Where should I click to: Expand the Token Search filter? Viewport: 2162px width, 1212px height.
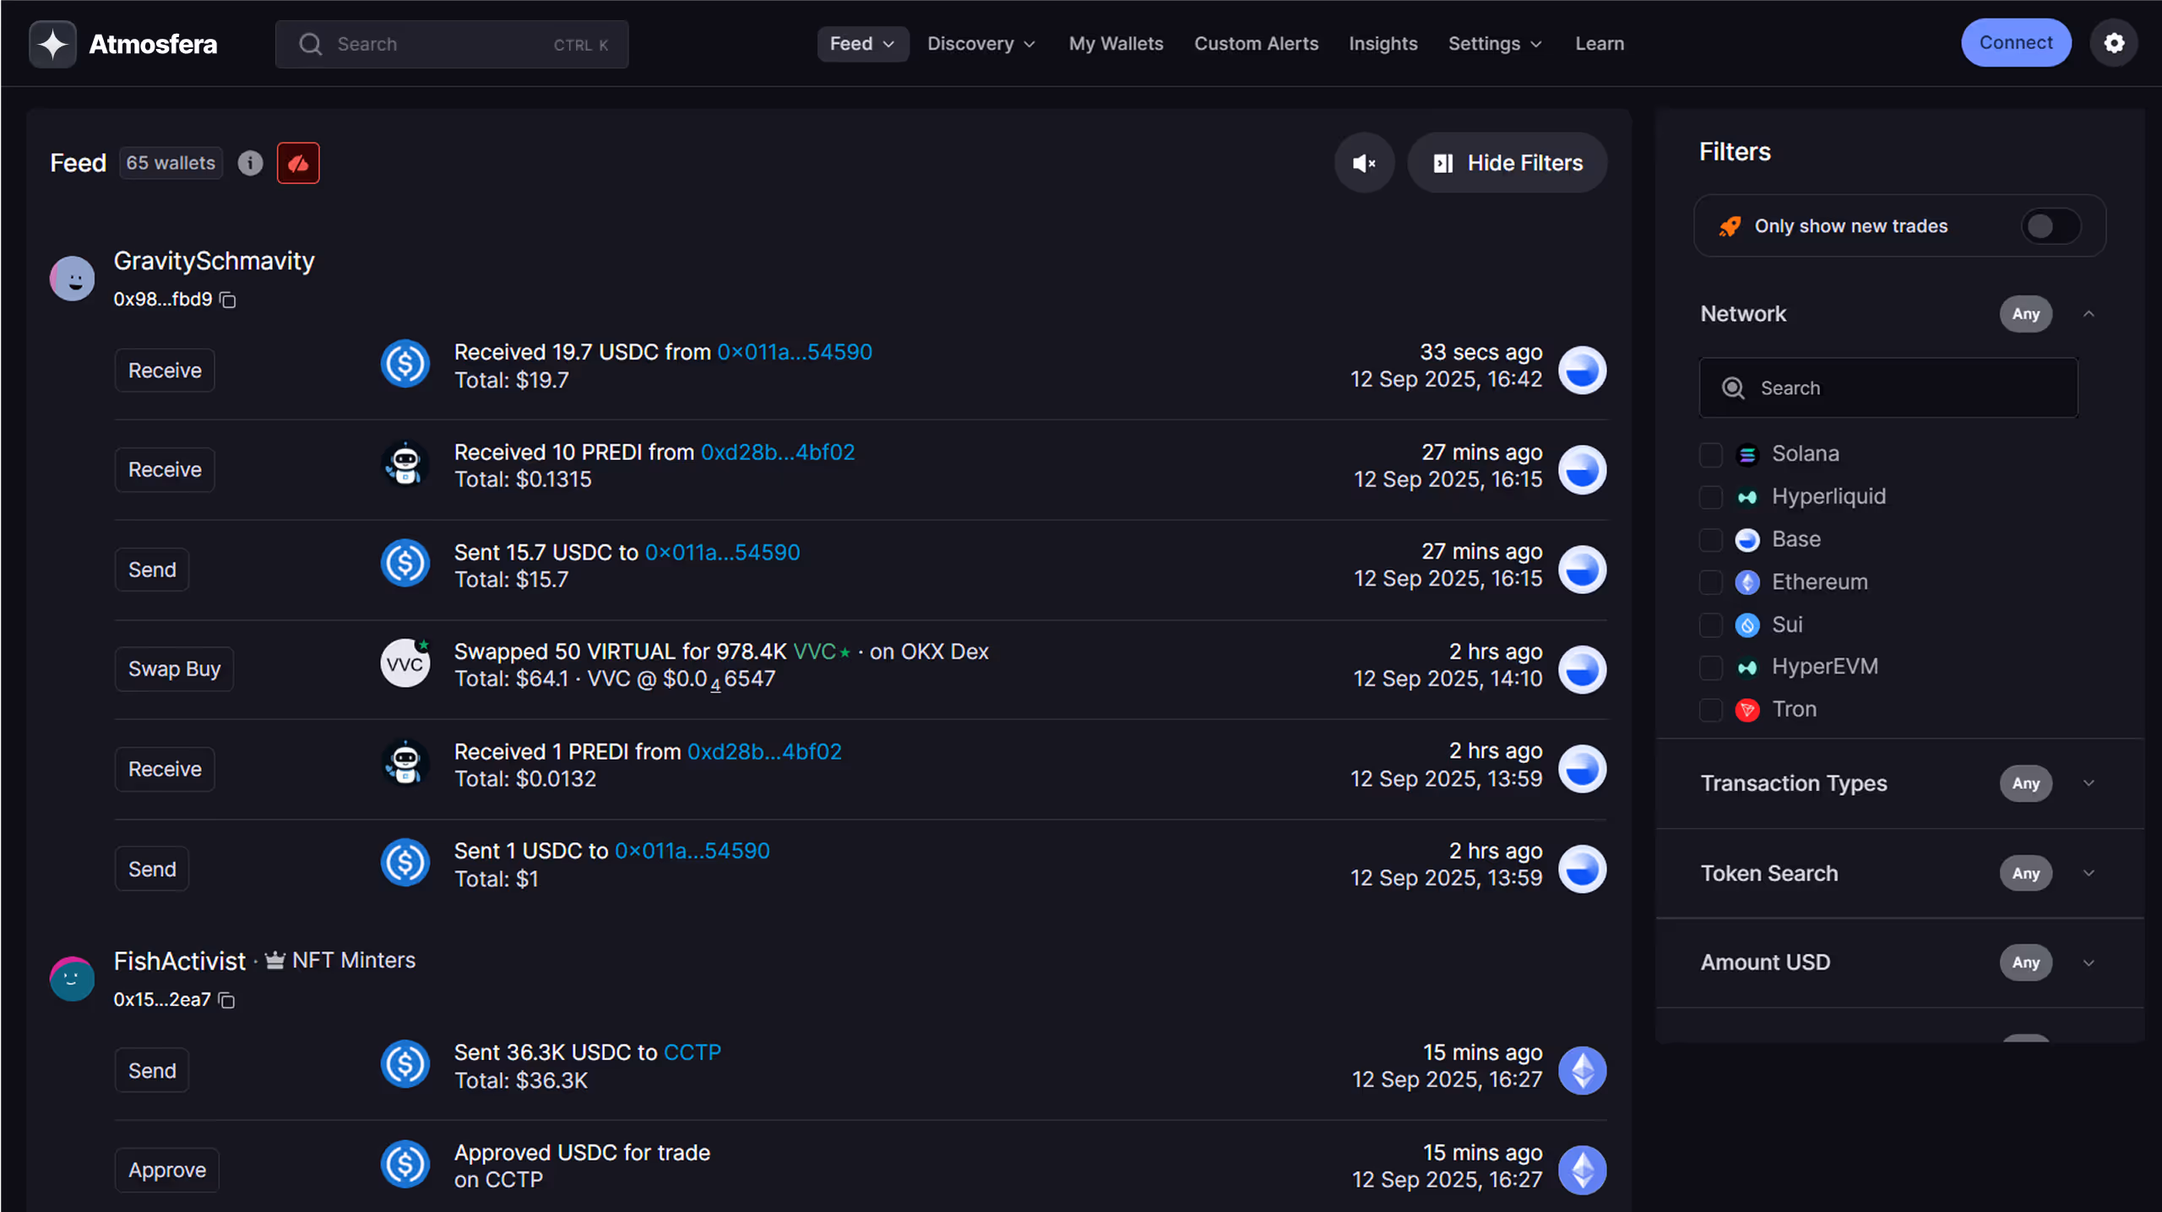[2089, 874]
